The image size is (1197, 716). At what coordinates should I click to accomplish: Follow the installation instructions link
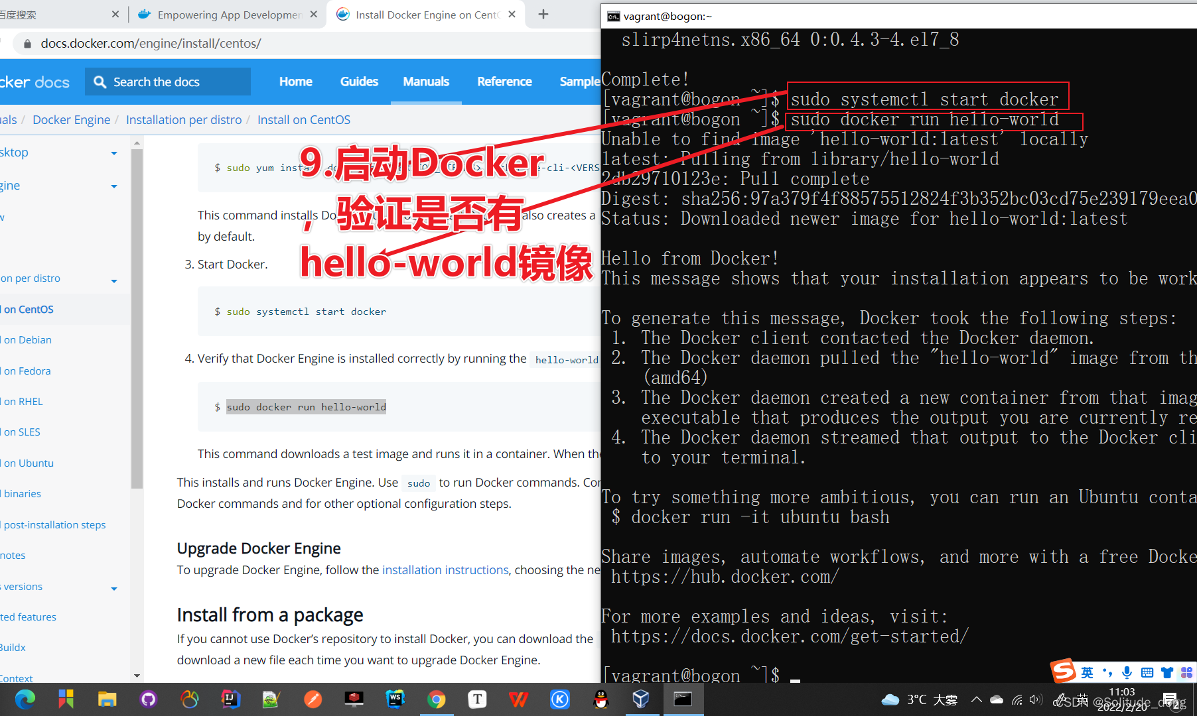click(445, 570)
